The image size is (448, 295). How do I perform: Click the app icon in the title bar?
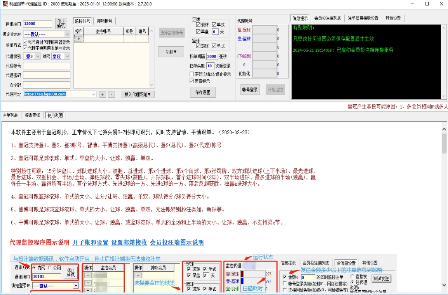[x=4, y=4]
